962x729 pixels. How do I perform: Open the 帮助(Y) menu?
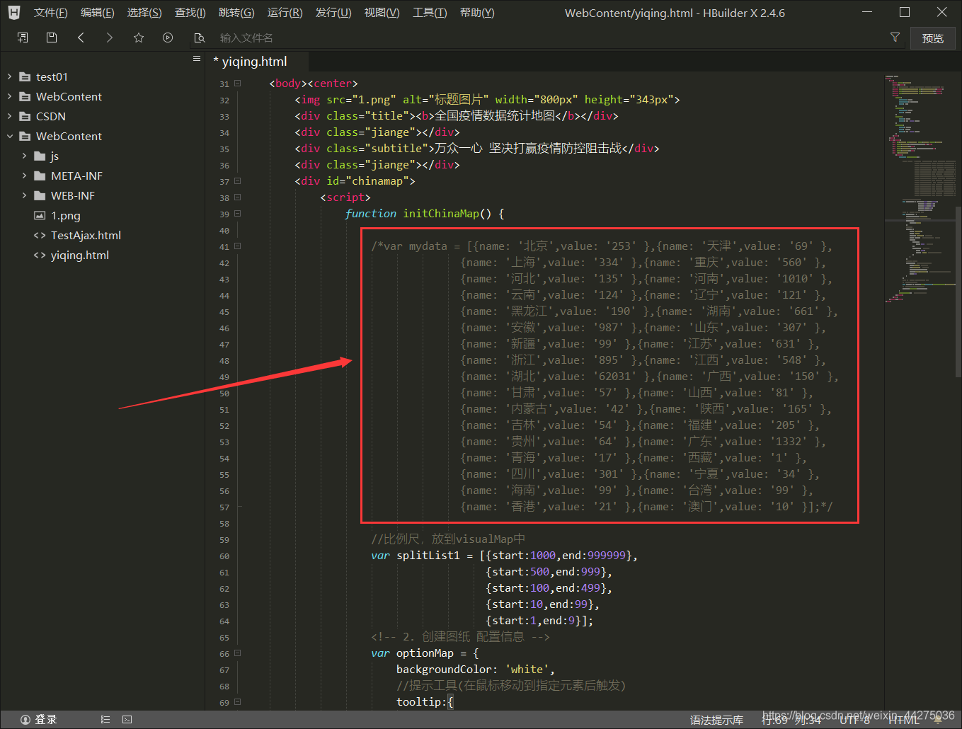pos(477,13)
